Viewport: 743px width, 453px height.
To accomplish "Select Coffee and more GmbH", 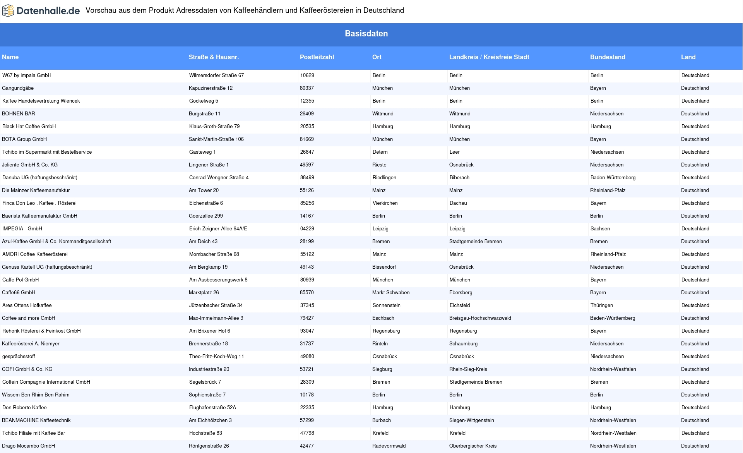I will click(29, 318).
